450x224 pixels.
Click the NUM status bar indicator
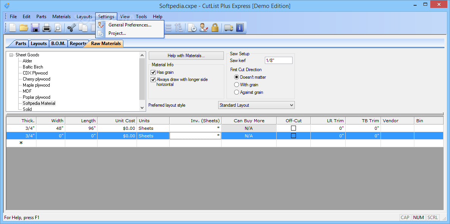click(419, 218)
